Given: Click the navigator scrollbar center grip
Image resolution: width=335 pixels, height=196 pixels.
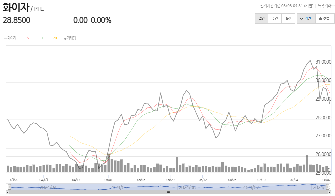Looking at the screenshot, I should coord(169,192).
